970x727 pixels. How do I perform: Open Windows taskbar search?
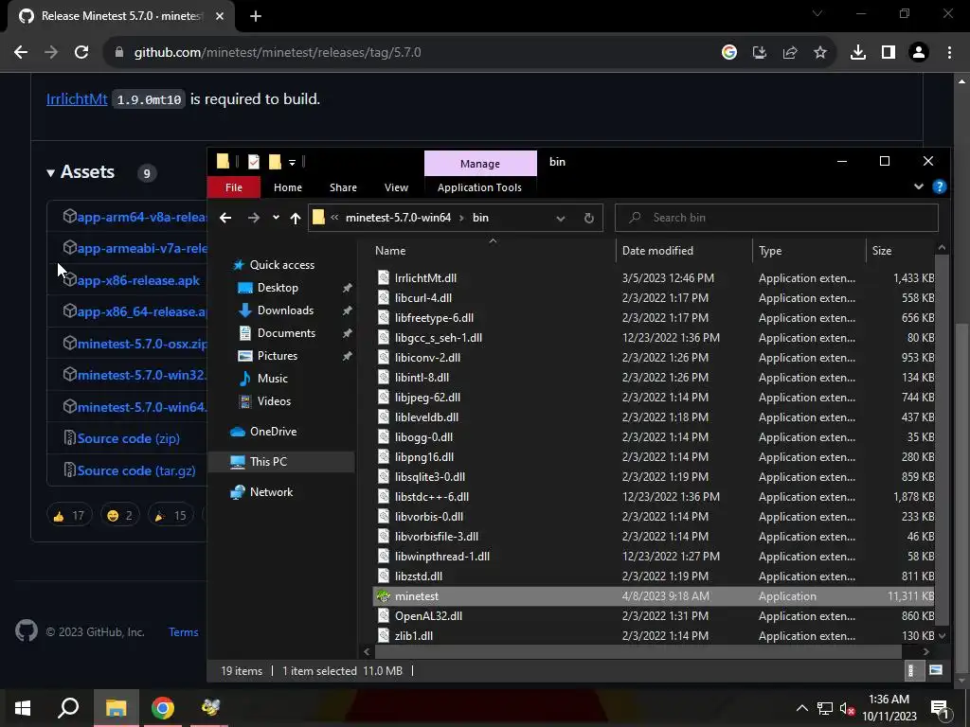point(68,708)
